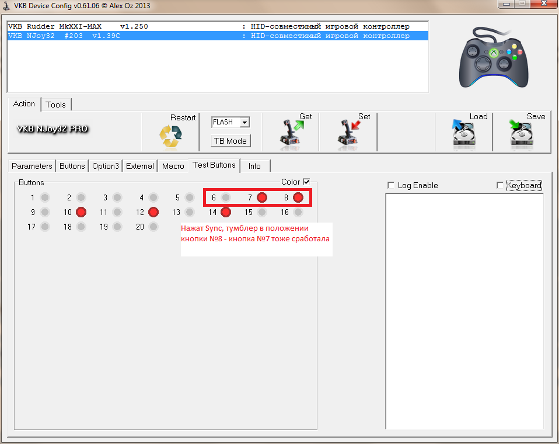Open the Info tab
Viewport: 559px width, 444px height.
pyautogui.click(x=254, y=166)
